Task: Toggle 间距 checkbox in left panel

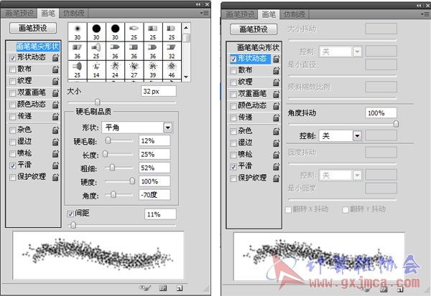Action: pyautogui.click(x=70, y=214)
